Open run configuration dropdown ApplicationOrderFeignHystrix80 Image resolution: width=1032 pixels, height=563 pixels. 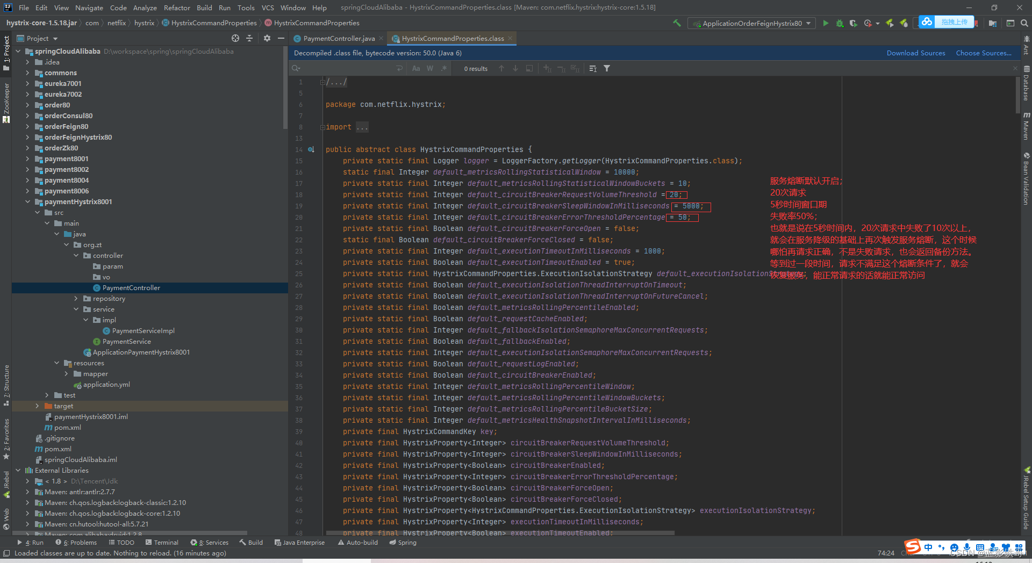point(752,23)
